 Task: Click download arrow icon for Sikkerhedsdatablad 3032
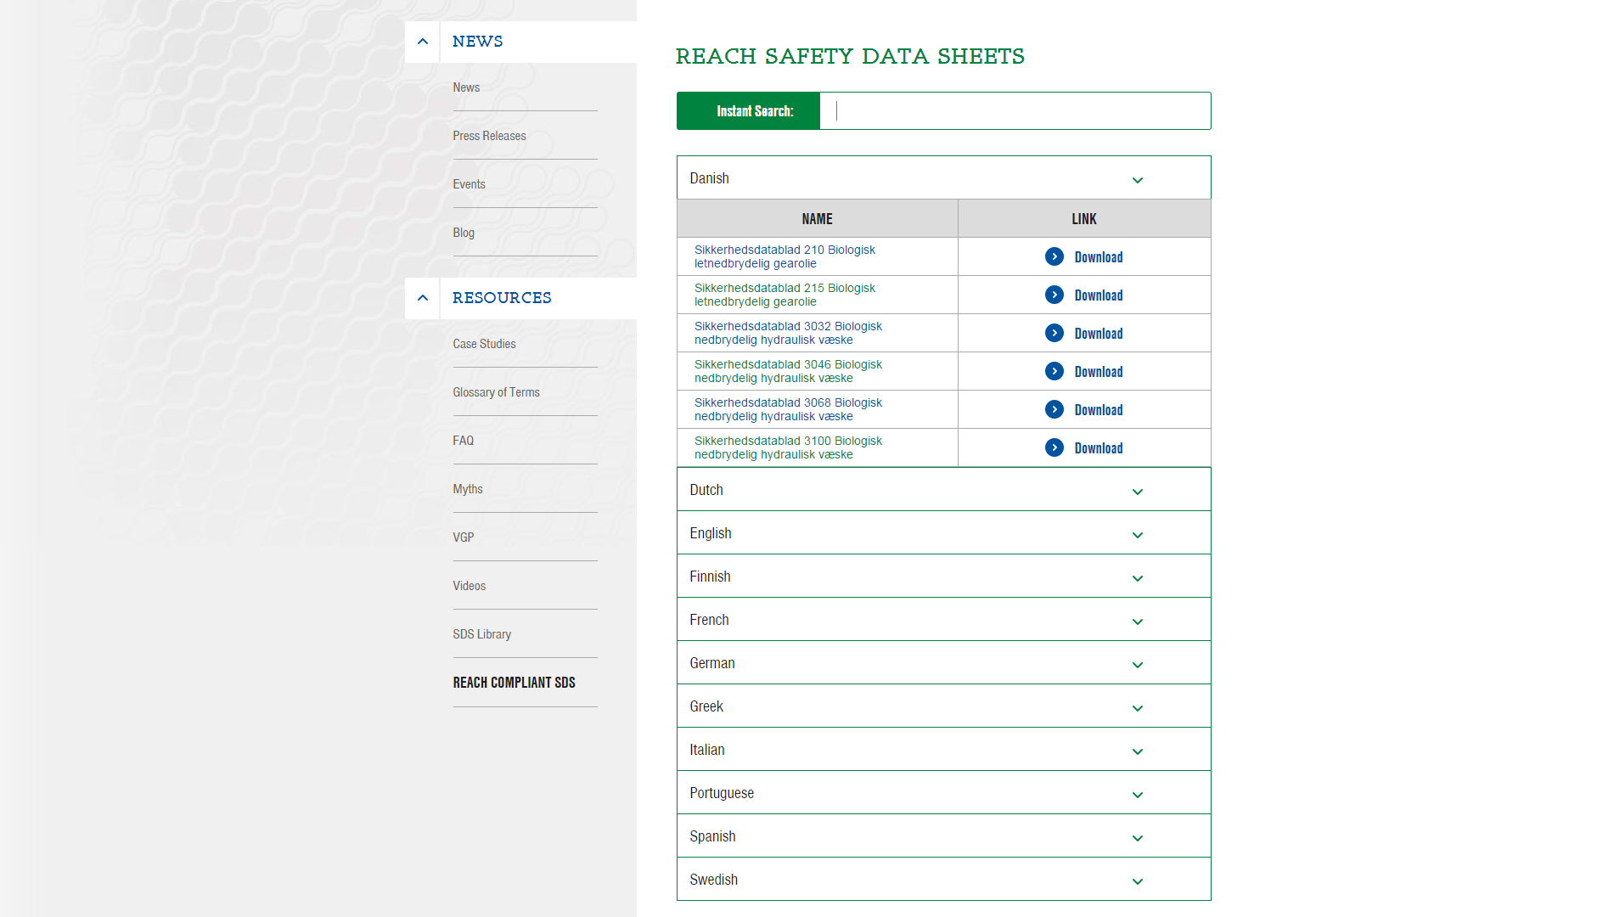pos(1054,333)
